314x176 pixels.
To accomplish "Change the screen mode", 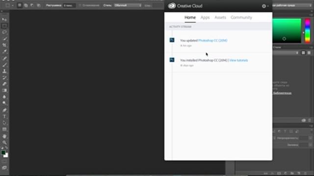I will click(x=4, y=168).
